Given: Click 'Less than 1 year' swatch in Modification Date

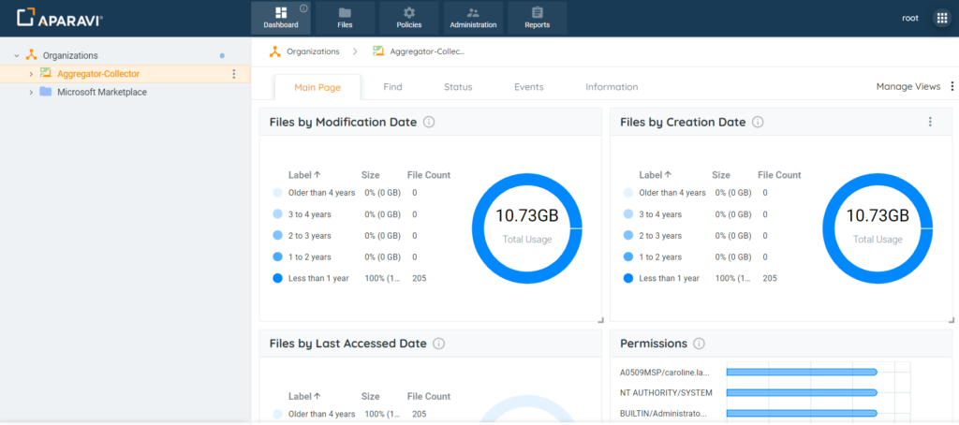Looking at the screenshot, I should (x=277, y=278).
